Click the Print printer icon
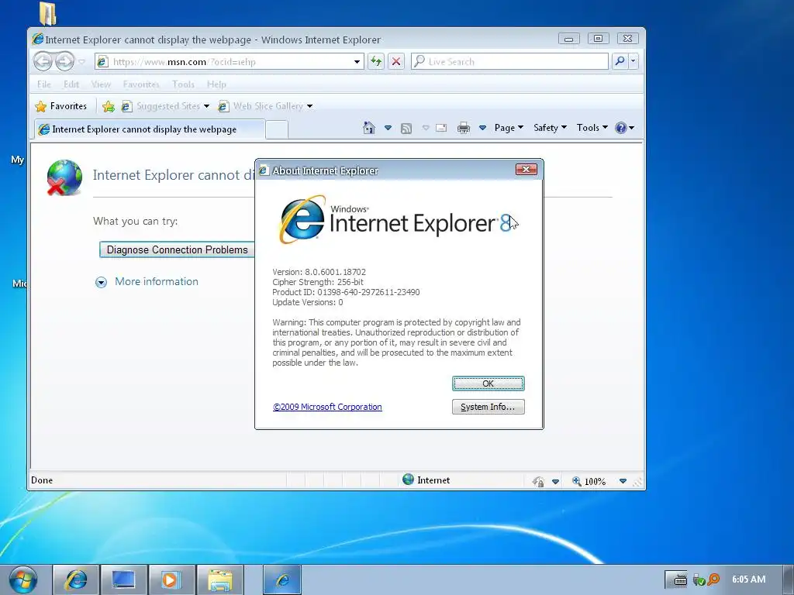Image resolution: width=794 pixels, height=595 pixels. [x=464, y=128]
